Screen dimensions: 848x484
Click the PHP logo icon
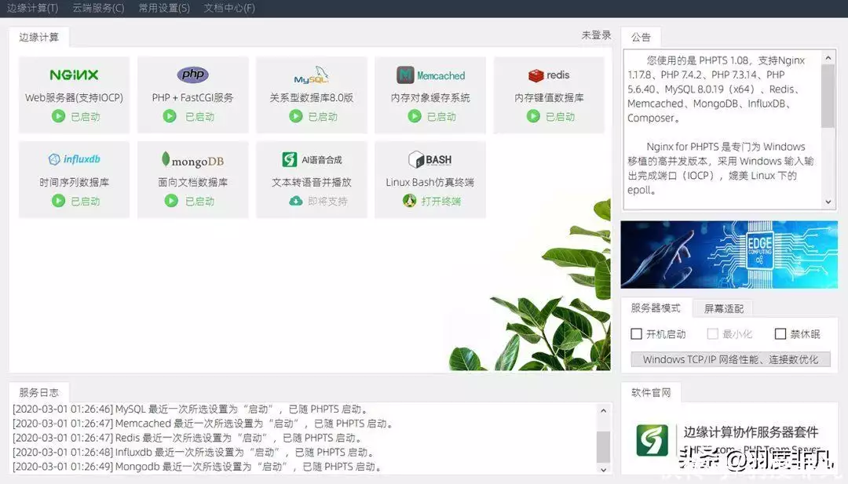(192, 74)
